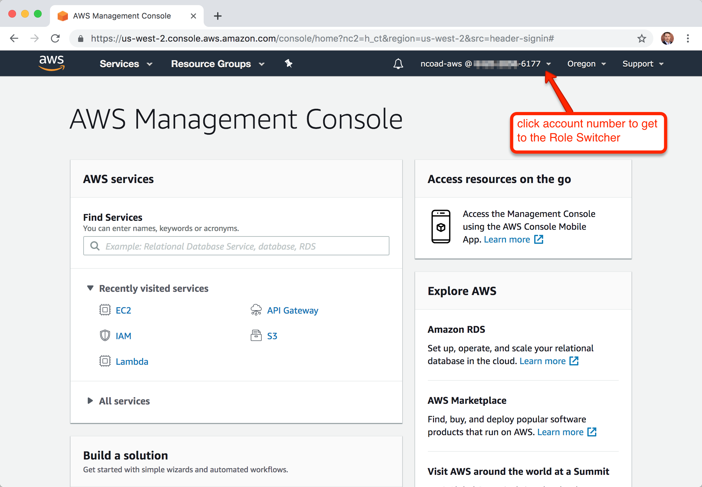Expand the All services section
This screenshot has height=487, width=702.
tap(90, 401)
